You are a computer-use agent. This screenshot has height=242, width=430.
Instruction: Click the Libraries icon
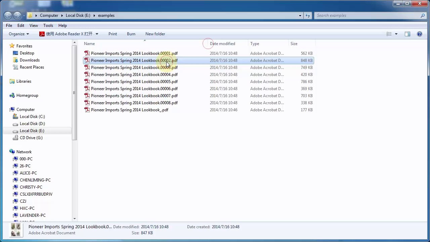tap(12, 81)
